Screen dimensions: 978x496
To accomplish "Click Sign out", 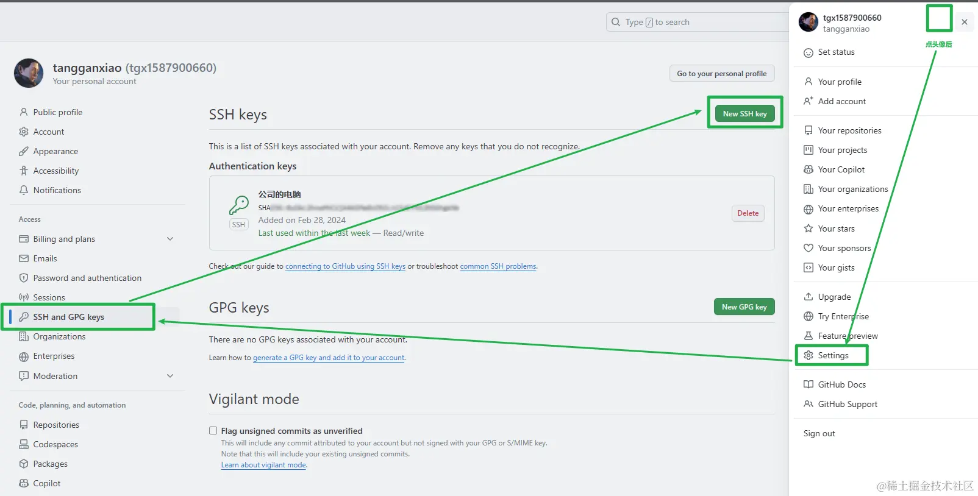I will pyautogui.click(x=819, y=433).
